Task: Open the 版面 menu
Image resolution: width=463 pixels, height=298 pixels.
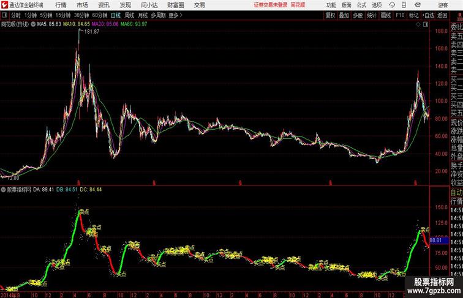Action: 347,5
